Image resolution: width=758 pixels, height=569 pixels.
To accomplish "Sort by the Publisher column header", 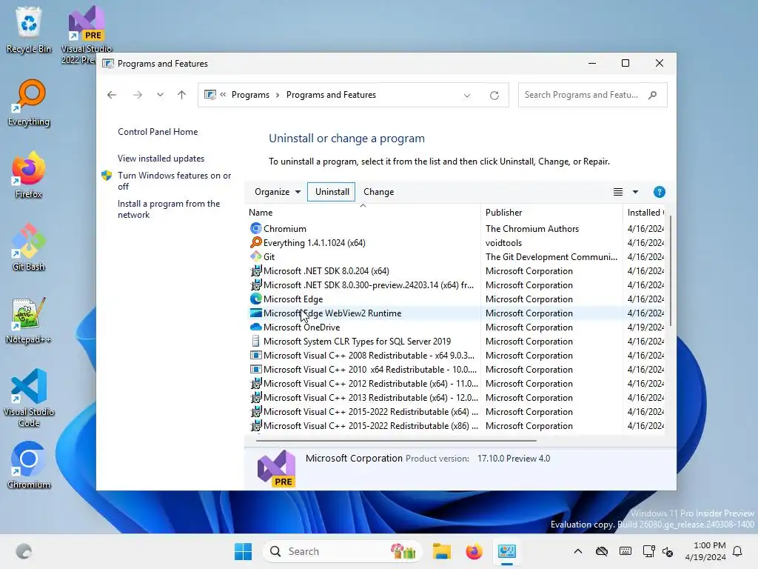I will point(551,213).
